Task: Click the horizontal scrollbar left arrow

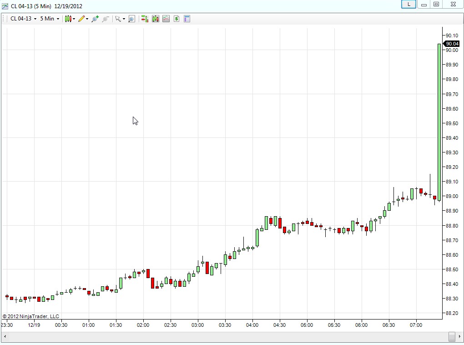Action: coord(5,336)
